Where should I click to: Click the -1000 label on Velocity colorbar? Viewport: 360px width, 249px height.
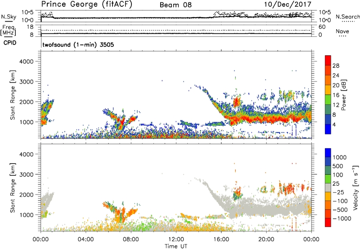pos(342,218)
